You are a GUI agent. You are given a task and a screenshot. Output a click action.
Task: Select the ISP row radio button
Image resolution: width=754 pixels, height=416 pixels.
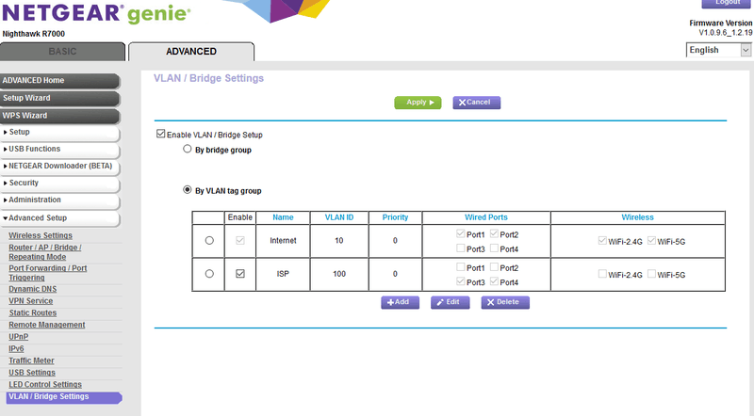209,273
